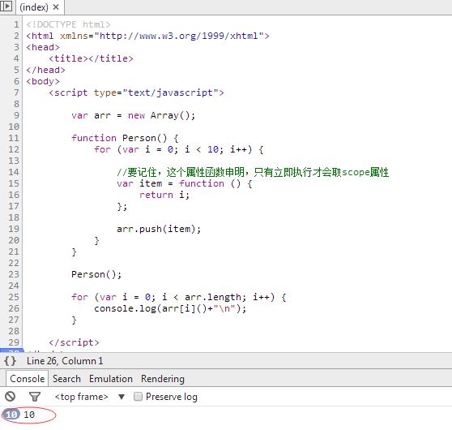Switch to the Search tab
The width and height of the screenshot is (452, 430).
(66, 378)
